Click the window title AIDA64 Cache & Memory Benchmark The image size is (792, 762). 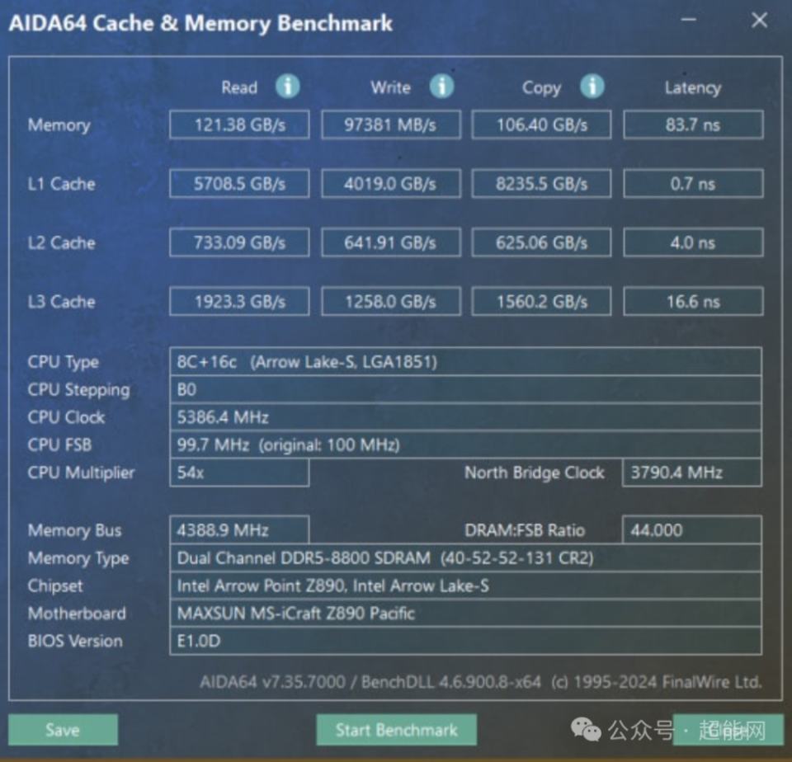pyautogui.click(x=200, y=23)
